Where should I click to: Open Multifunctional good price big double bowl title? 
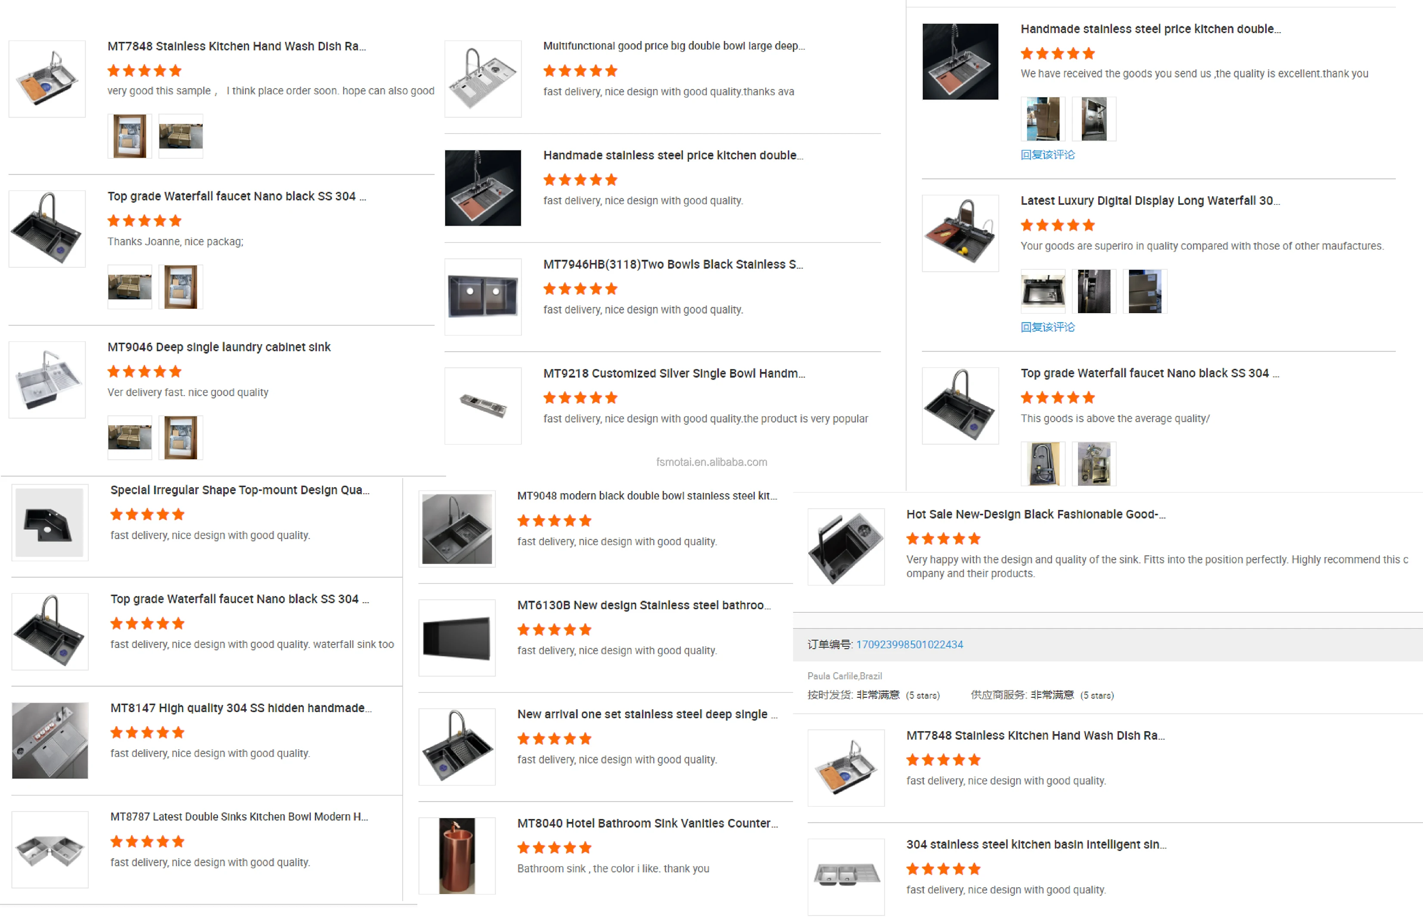(674, 46)
